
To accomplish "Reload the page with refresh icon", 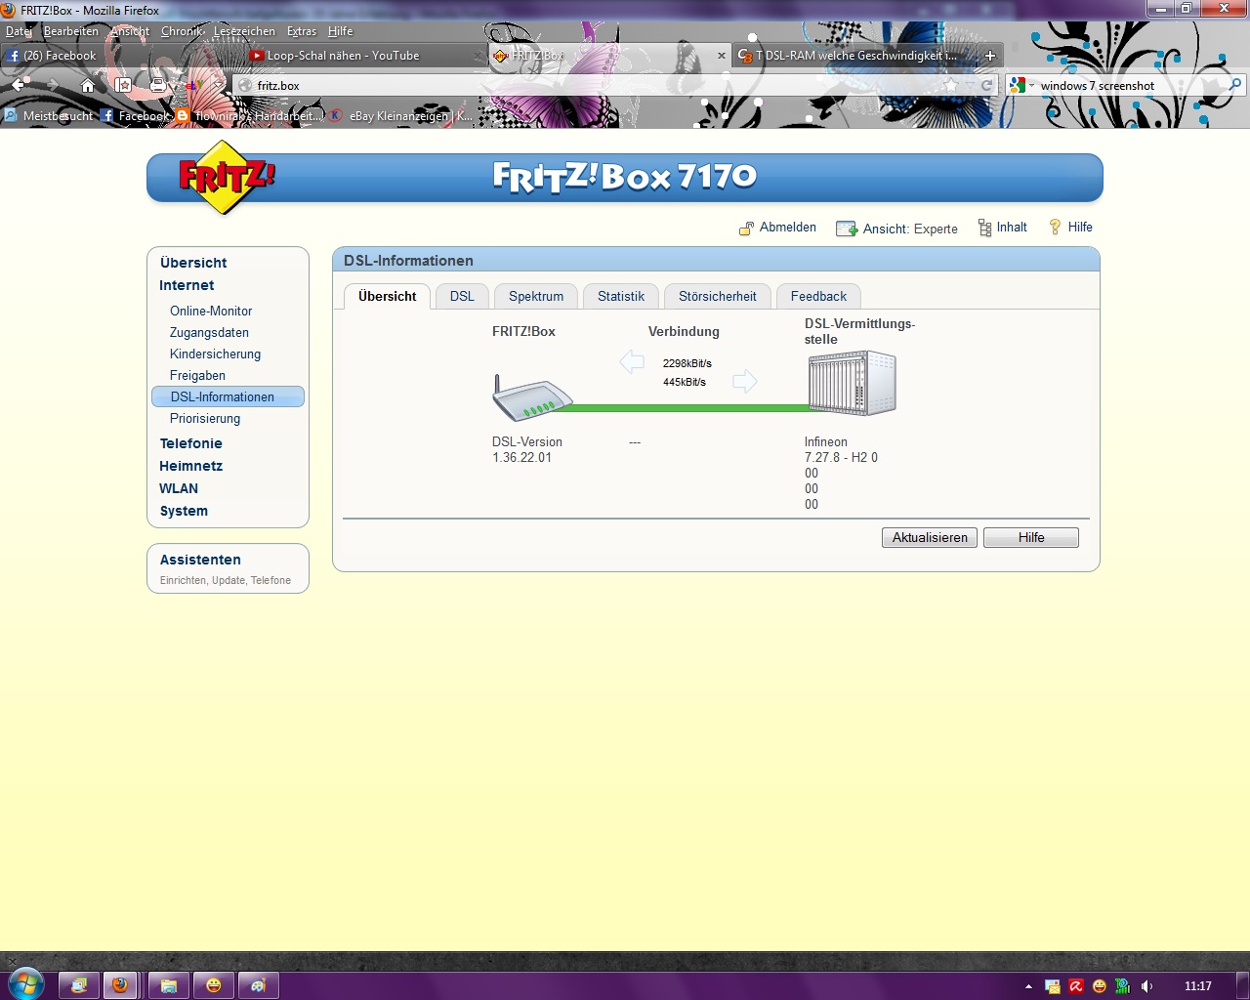I will (x=986, y=85).
